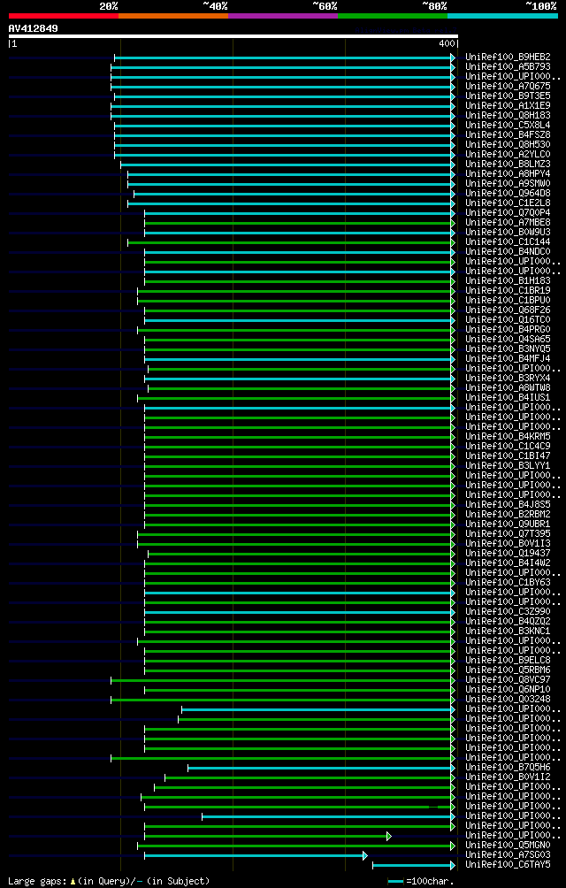Viewport: 566px width, 888px height.
Task: Select label UniRef100_B4FSZ8
Action: point(507,134)
